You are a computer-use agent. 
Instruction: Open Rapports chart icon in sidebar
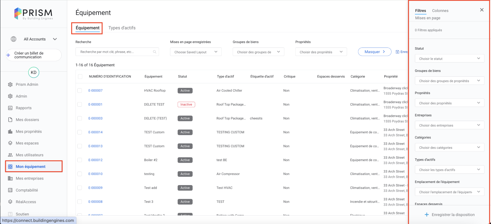(10, 108)
